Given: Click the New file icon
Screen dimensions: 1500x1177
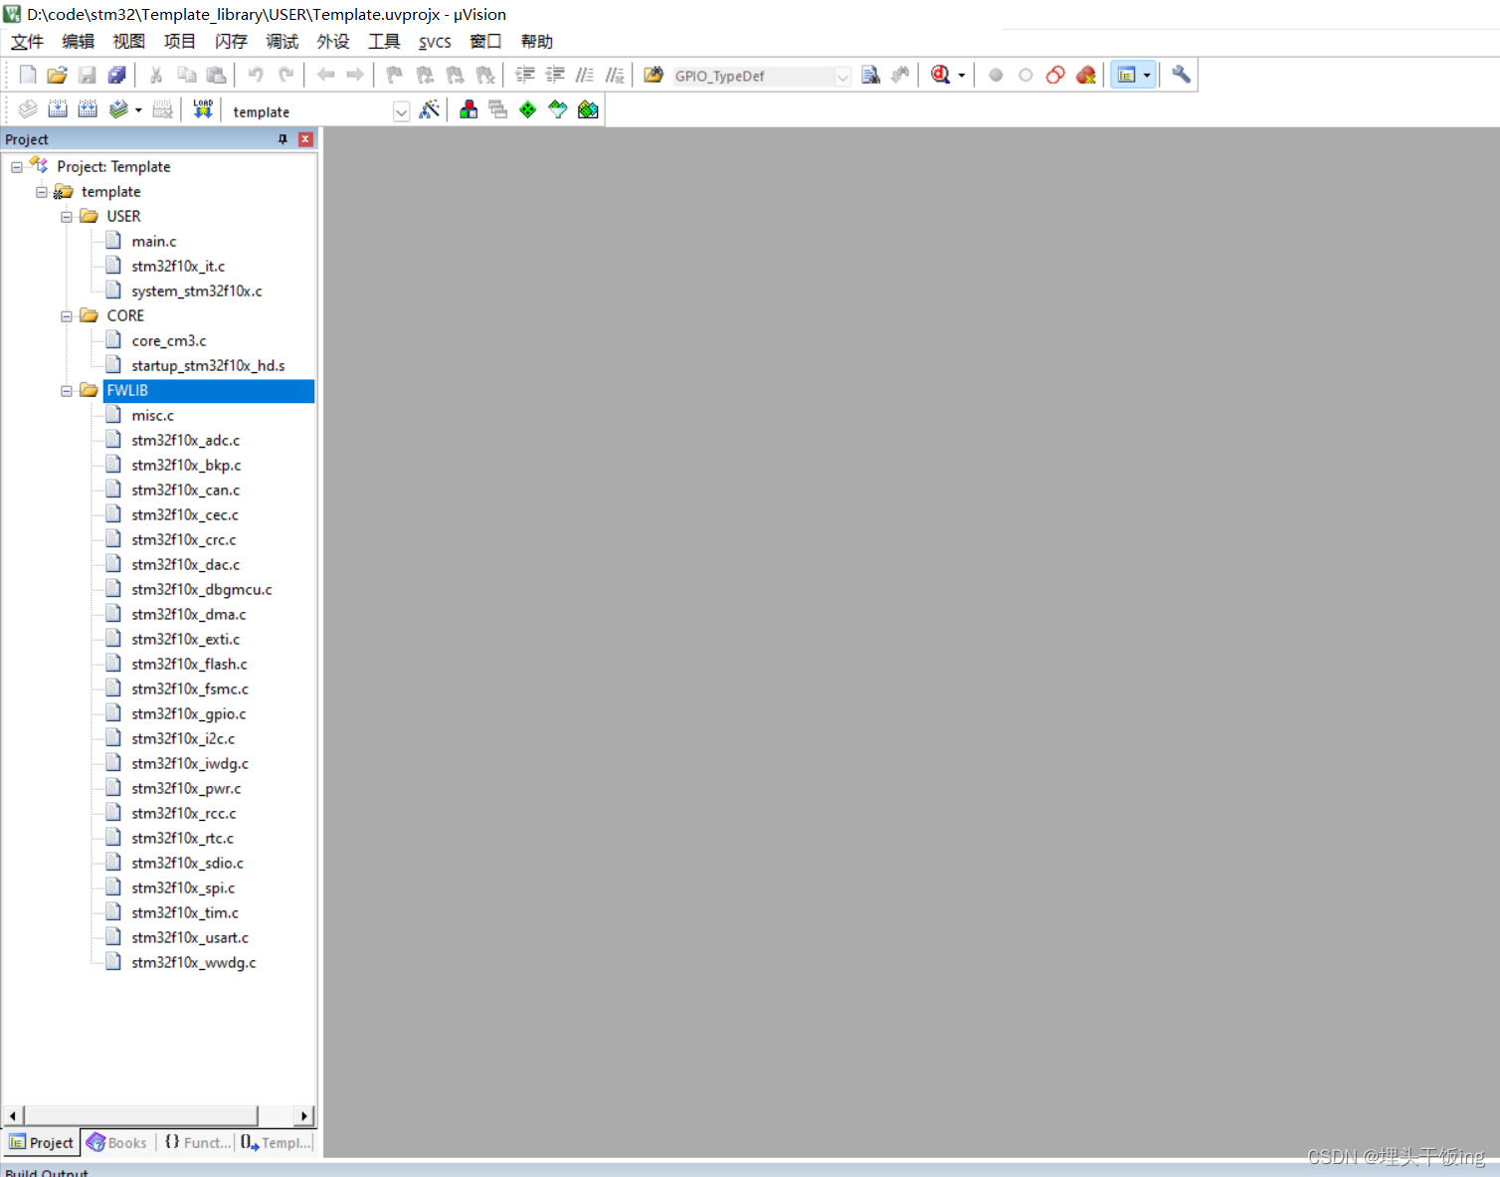Looking at the screenshot, I should (x=28, y=75).
